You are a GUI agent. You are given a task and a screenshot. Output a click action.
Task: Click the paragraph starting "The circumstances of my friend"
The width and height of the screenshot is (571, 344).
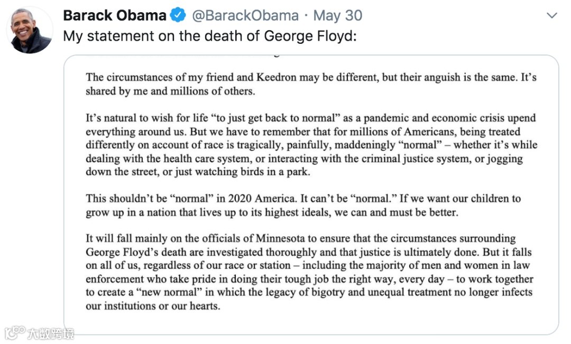(311, 78)
